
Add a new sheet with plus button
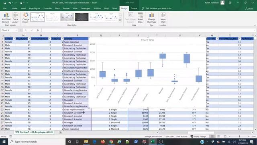click(x=60, y=133)
